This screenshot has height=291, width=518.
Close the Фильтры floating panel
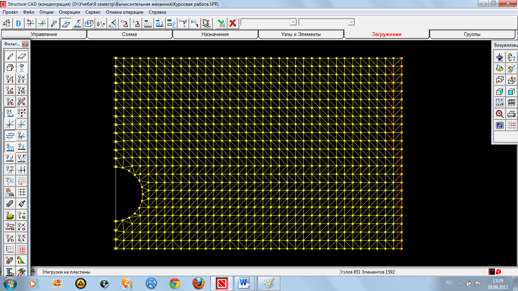25,44
